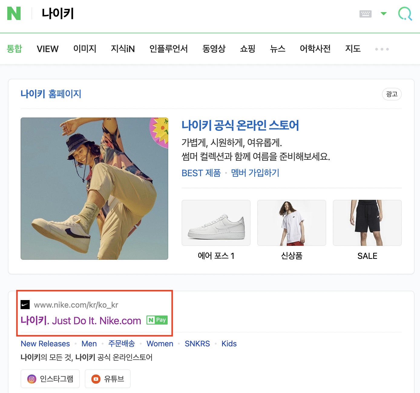Open the 동영상 tab
Screen dimensions: 420x393
click(214, 49)
